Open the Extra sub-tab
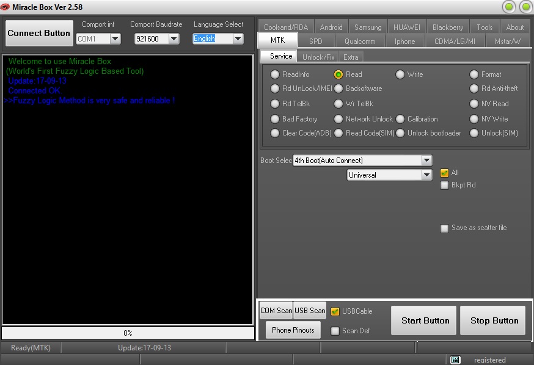This screenshot has width=534, height=365. click(351, 57)
